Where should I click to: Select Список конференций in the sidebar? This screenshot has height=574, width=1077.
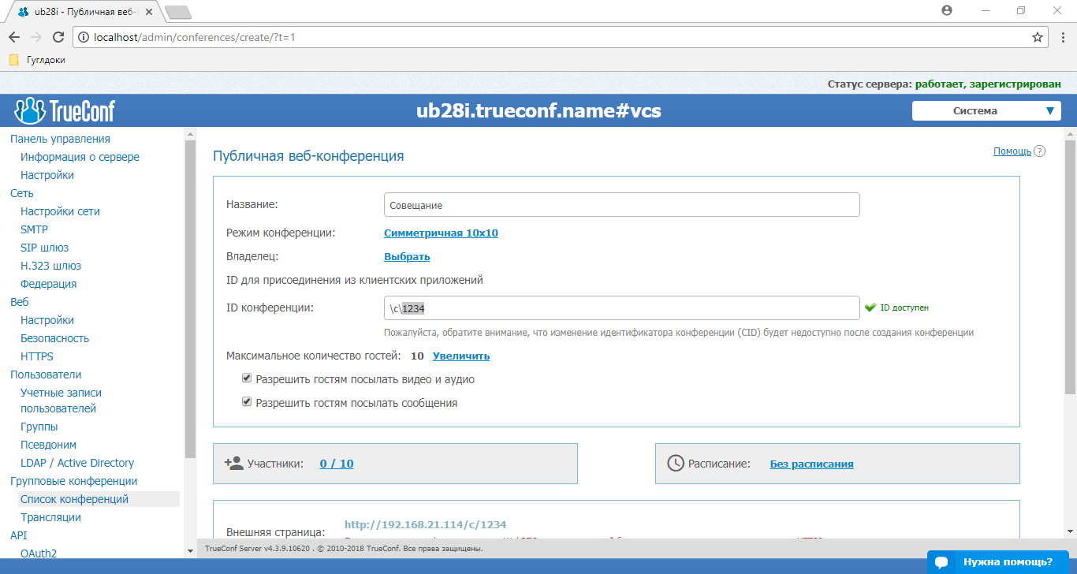(x=99, y=499)
